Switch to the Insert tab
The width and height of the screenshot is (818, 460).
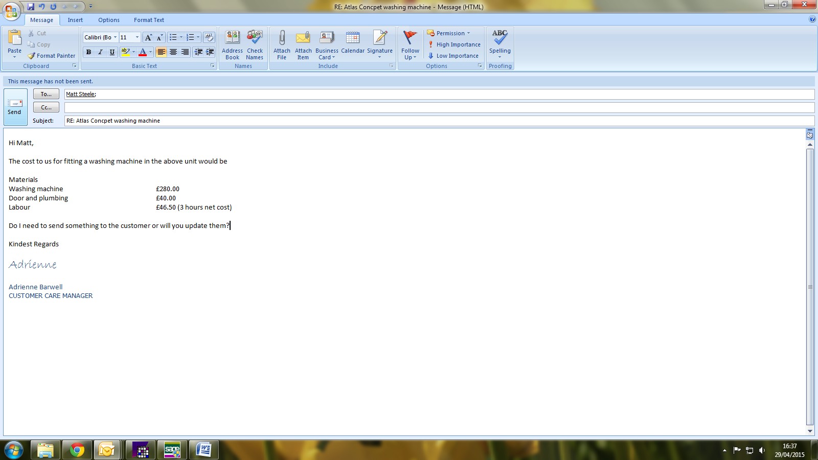[x=75, y=20]
